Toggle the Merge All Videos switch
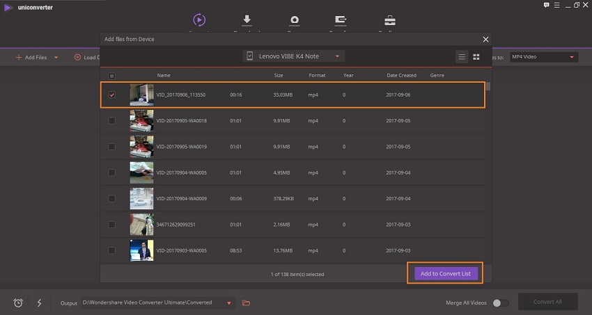This screenshot has height=315, width=592. (x=501, y=303)
